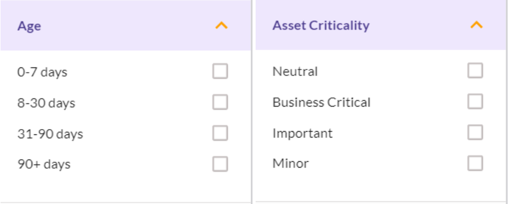Collapse the Age filter using orange chevron
Viewport: 508px width, 204px height.
click(x=222, y=26)
